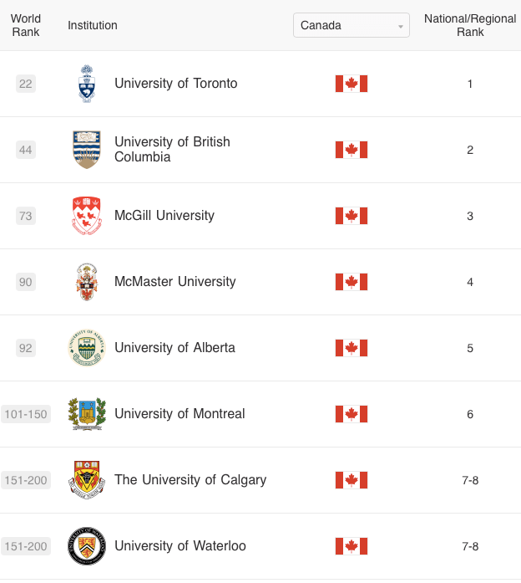Viewport: 521px width, 583px height.
Task: Click the University of Montreal crest logo
Action: [x=87, y=414]
